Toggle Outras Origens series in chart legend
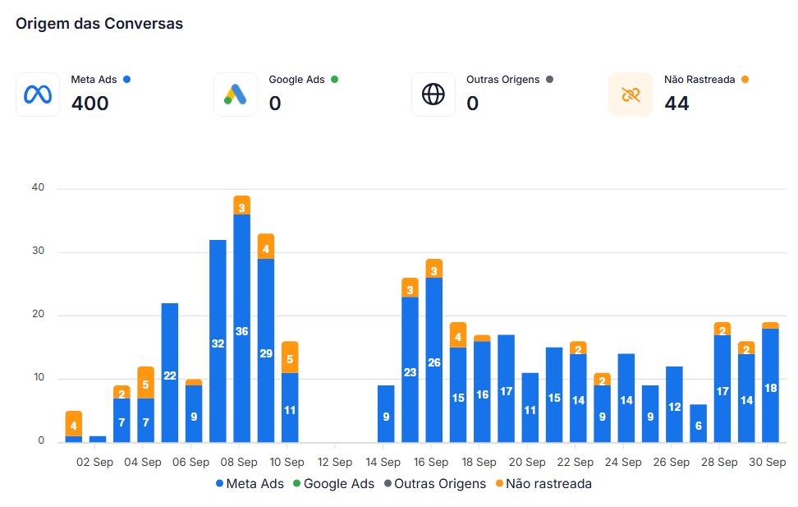This screenshot has height=507, width=798. tap(435, 483)
